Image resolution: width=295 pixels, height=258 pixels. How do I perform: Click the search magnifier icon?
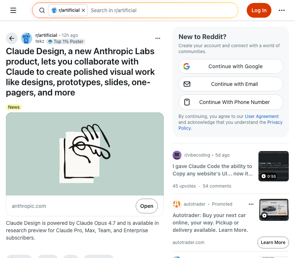click(42, 10)
